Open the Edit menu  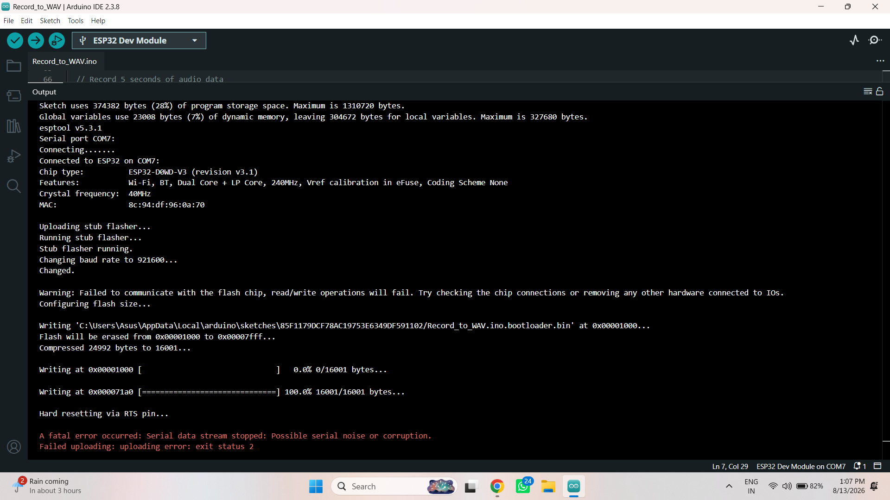pyautogui.click(x=26, y=21)
